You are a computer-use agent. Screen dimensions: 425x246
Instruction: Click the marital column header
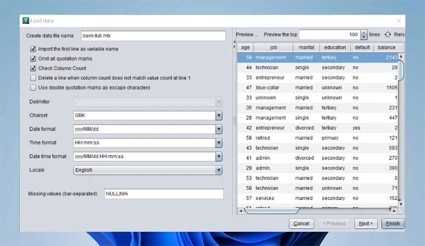[306, 47]
